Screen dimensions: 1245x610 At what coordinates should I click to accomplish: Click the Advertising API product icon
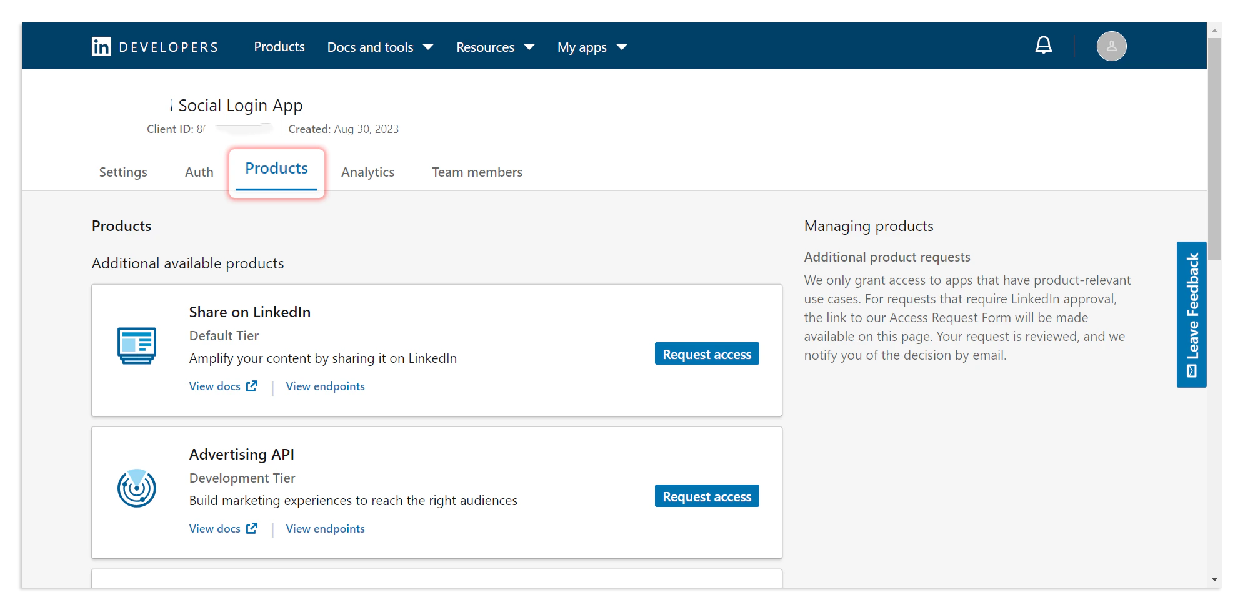[x=137, y=488]
